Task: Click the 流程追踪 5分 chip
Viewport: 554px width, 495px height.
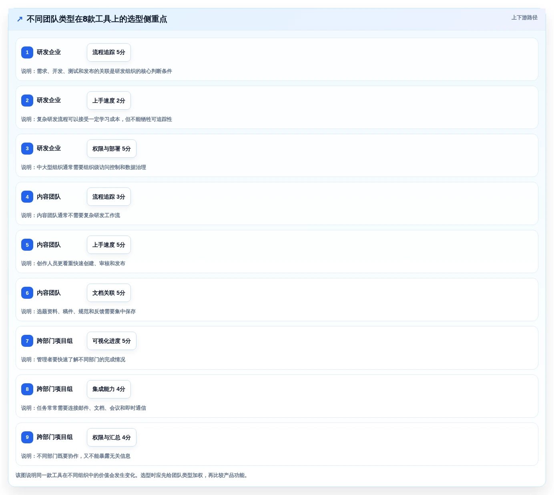Action: click(x=109, y=52)
